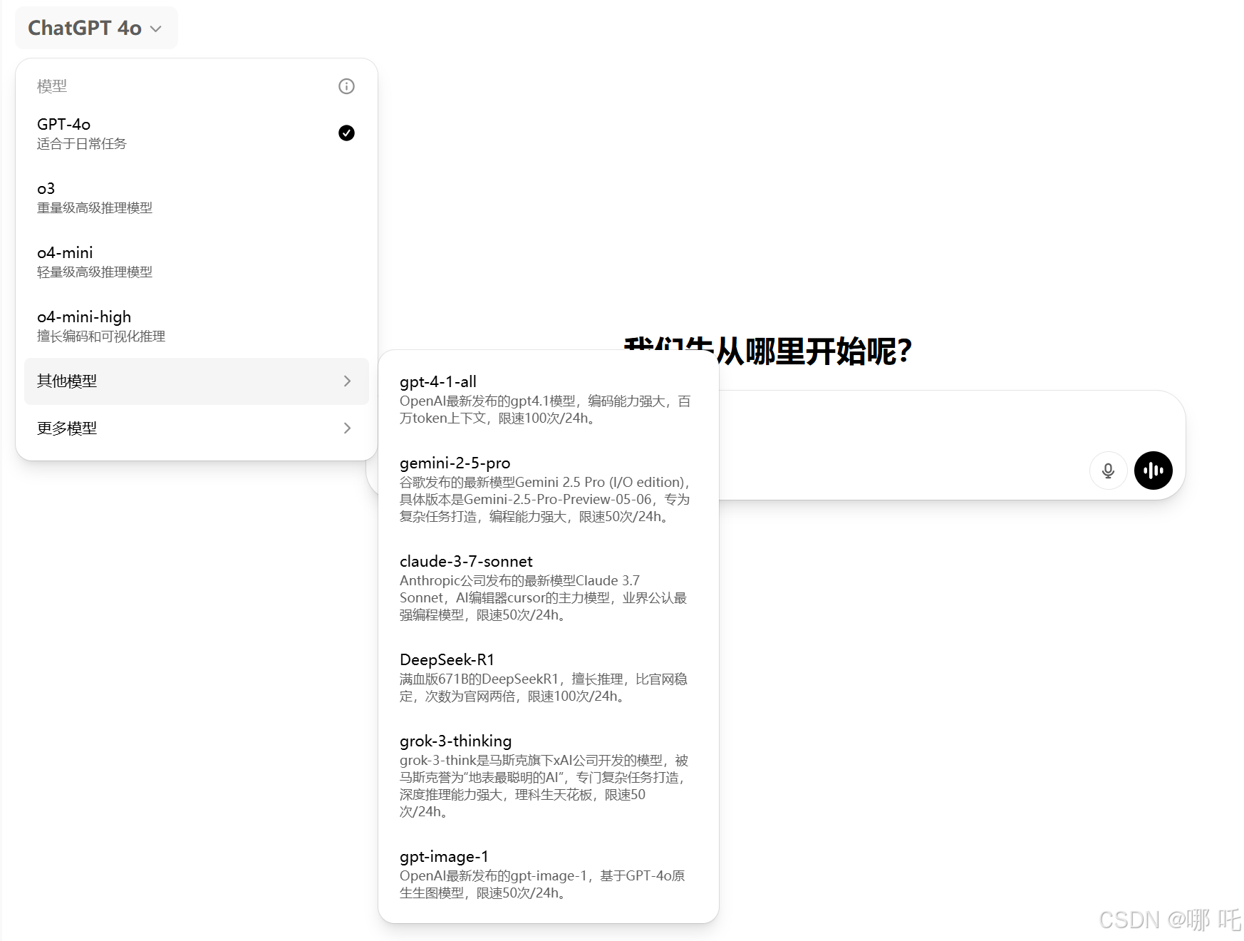Choose DeepSeek-R1 model
Viewport: 1244px width, 941px height.
(x=548, y=677)
